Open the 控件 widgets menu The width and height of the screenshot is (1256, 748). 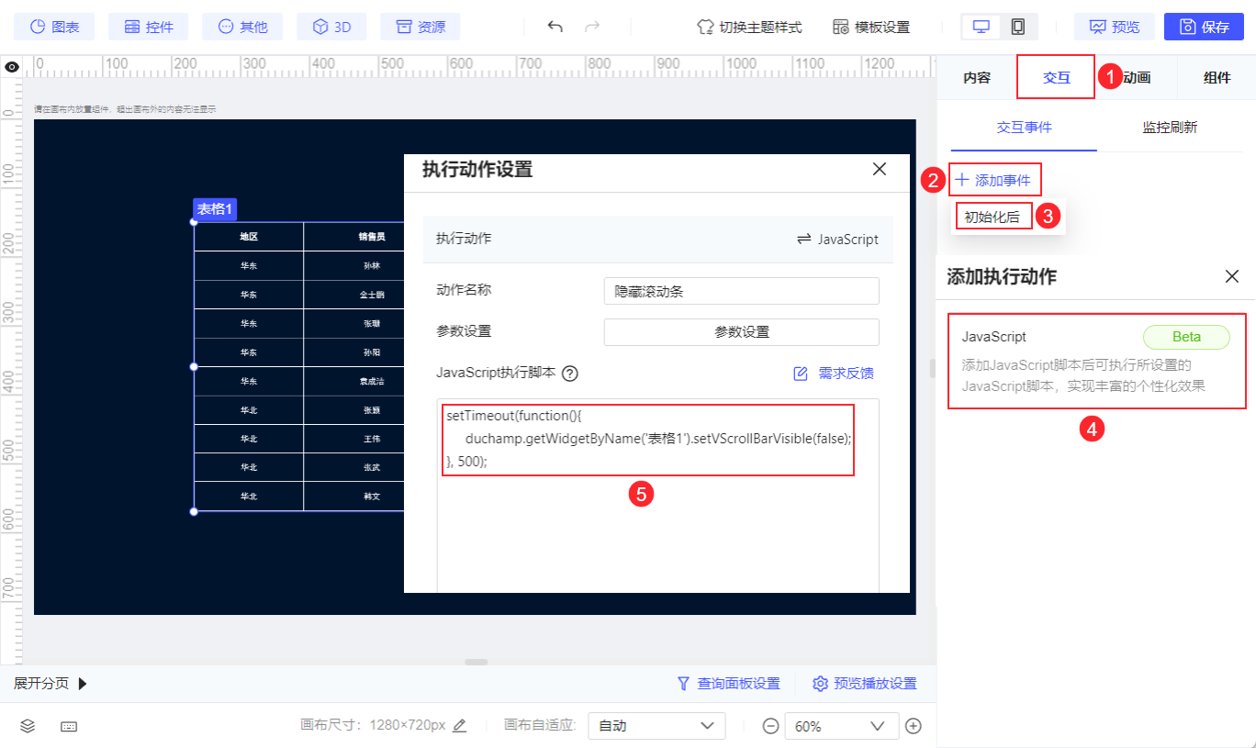pyautogui.click(x=148, y=27)
